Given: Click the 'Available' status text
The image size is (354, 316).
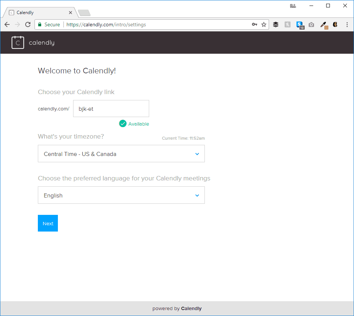Looking at the screenshot, I should [x=139, y=124].
